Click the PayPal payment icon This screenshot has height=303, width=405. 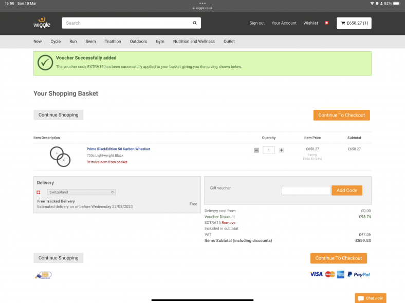coord(359,274)
